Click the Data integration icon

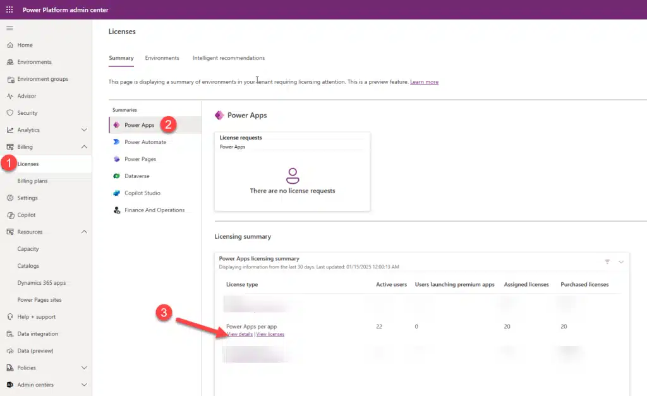(10, 333)
